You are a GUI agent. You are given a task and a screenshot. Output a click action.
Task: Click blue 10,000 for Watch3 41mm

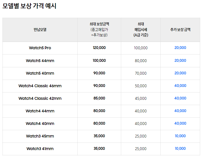[x=180, y=149]
